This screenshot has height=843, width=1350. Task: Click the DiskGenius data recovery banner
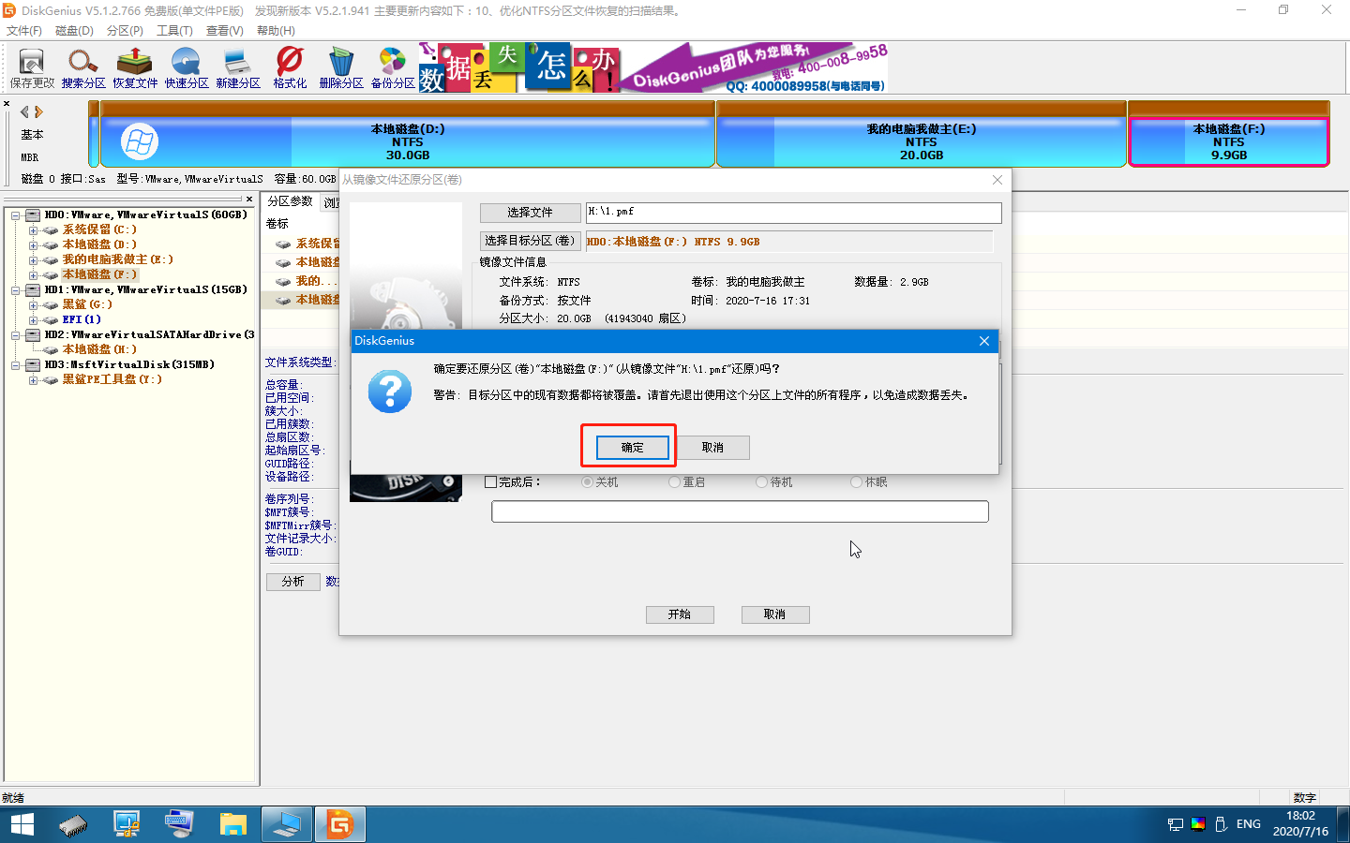point(652,67)
